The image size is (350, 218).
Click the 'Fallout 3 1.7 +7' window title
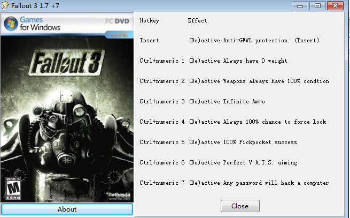point(35,5)
